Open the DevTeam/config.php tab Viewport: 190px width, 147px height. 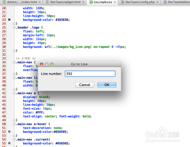140,2
